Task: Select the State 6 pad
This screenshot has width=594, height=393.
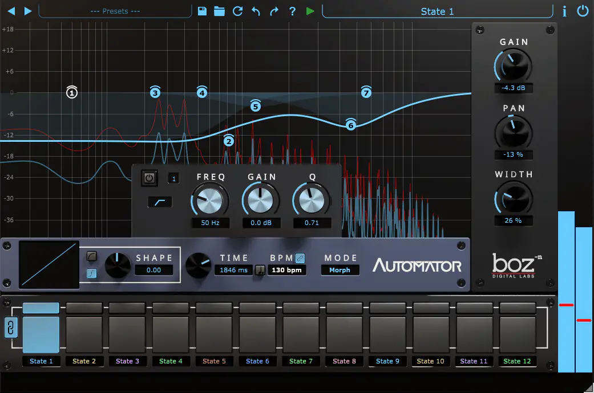Action: coord(257,334)
